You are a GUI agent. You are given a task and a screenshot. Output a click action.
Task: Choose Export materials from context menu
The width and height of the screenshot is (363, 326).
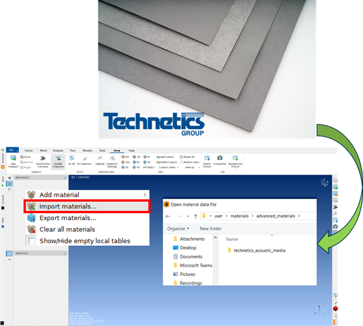point(87,218)
